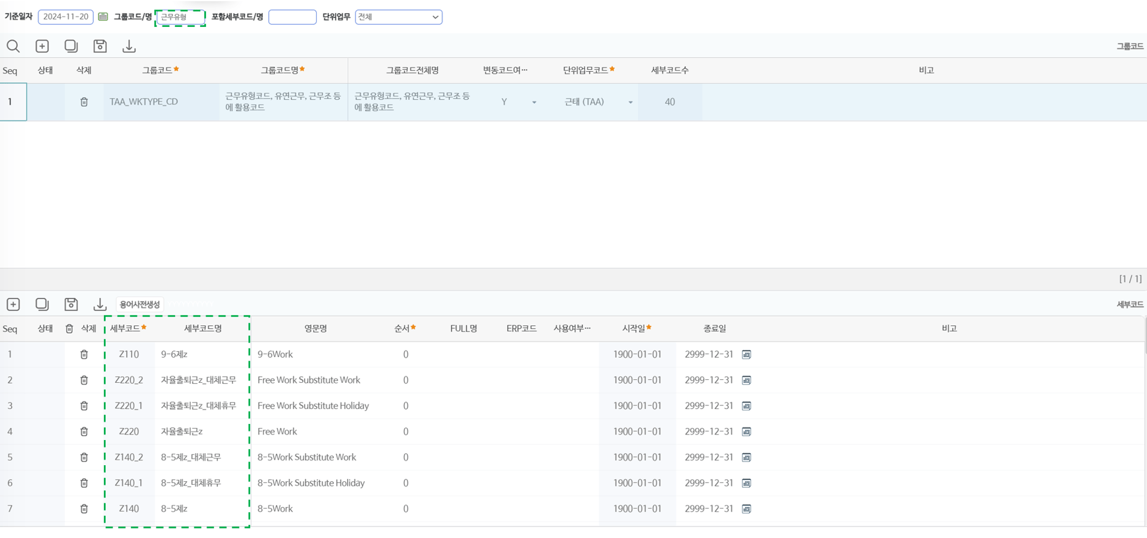
Task: Delete the Z140 detail code row
Action: 84,509
